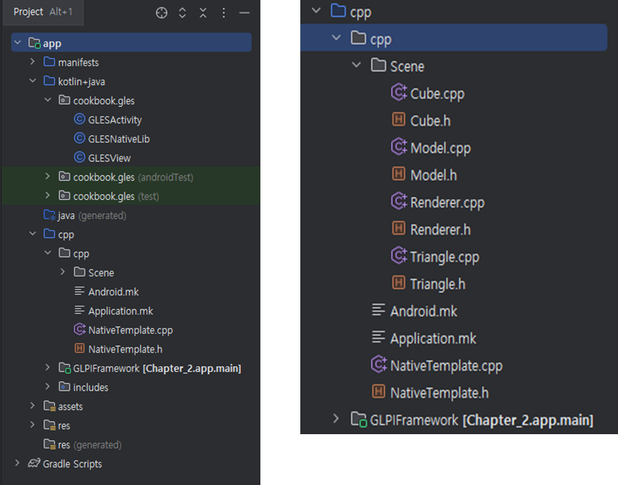Image resolution: width=618 pixels, height=485 pixels.
Task: Click the Triangle.cpp C++ file icon
Action: pos(399,256)
